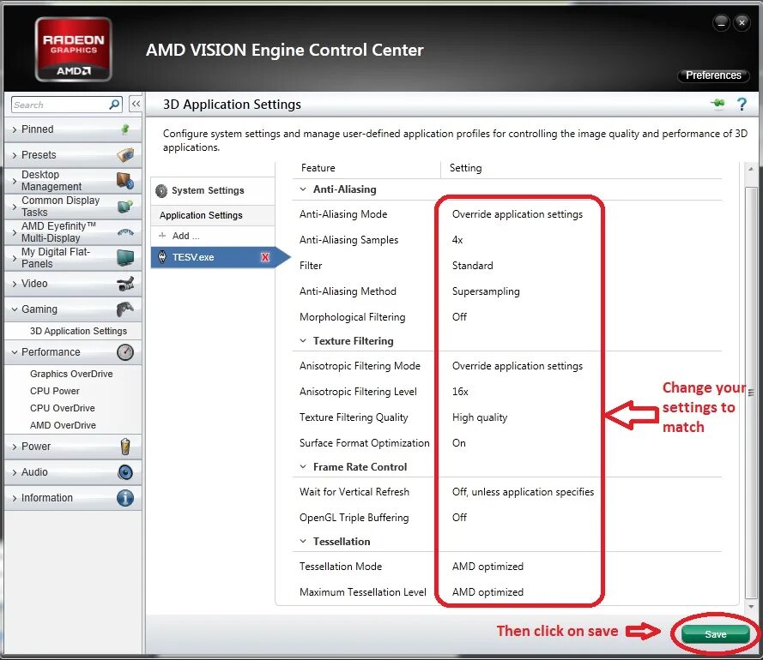Open AMD OverDrive page
This screenshot has width=763, height=660.
63,425
